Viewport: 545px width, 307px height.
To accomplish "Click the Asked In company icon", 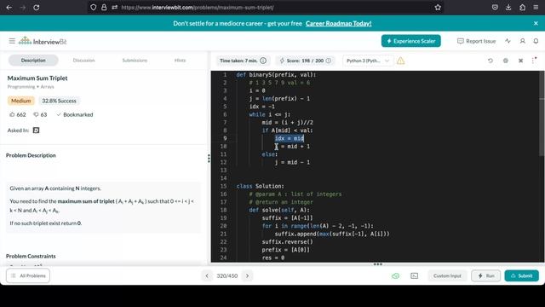I will click(x=36, y=130).
